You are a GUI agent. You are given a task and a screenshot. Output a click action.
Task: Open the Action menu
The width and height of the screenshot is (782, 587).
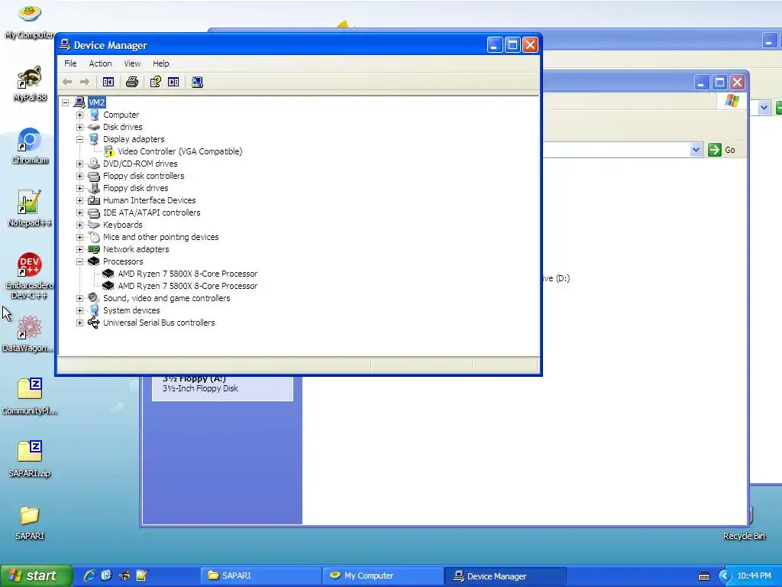100,63
